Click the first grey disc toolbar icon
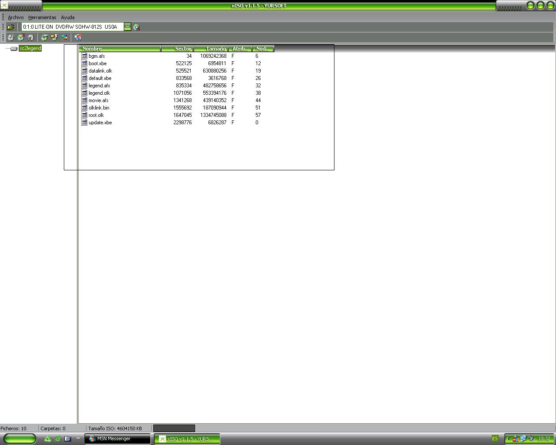Viewport: 556px width, 445px height. (11, 38)
